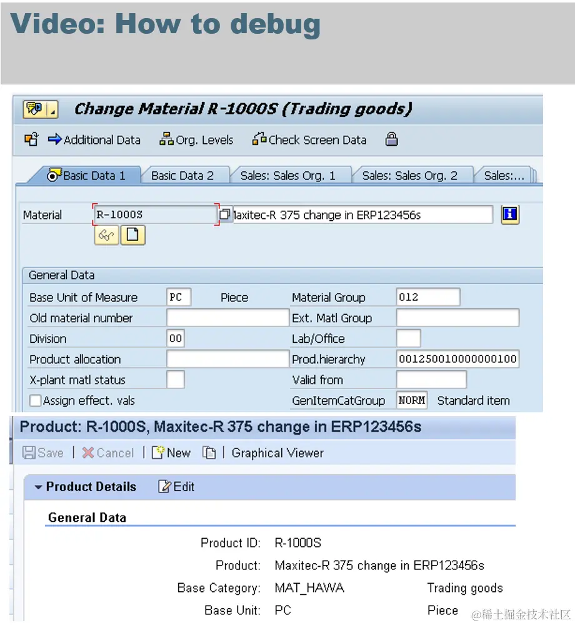Open Org. Levels

196,140
